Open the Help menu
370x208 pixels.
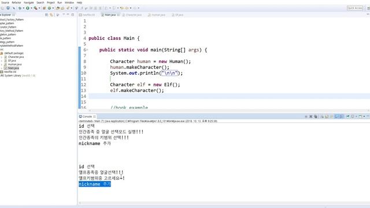coord(79,2)
